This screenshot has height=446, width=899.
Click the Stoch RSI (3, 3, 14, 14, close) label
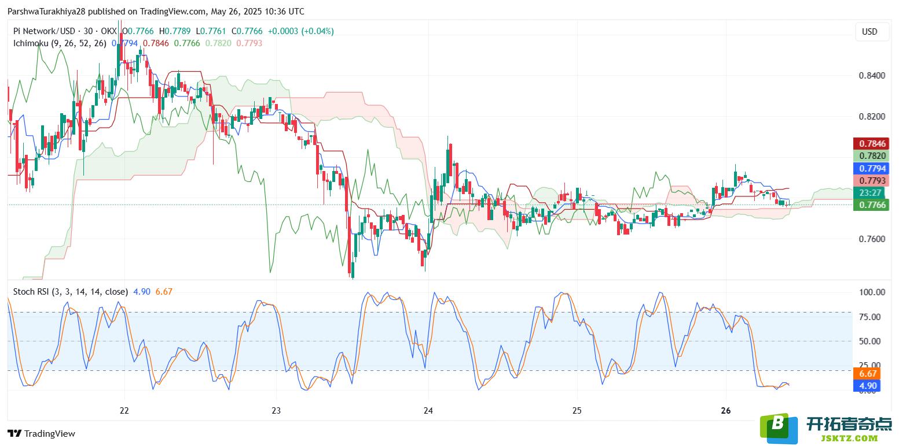(71, 292)
